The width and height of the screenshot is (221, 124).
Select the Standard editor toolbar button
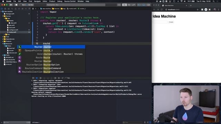click(x=124, y=5)
